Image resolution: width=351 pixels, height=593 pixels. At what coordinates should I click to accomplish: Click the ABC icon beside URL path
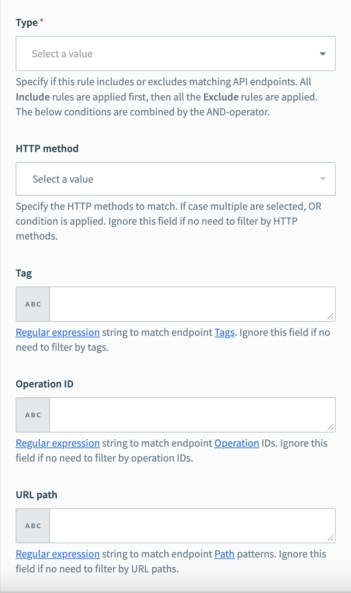[x=32, y=526]
